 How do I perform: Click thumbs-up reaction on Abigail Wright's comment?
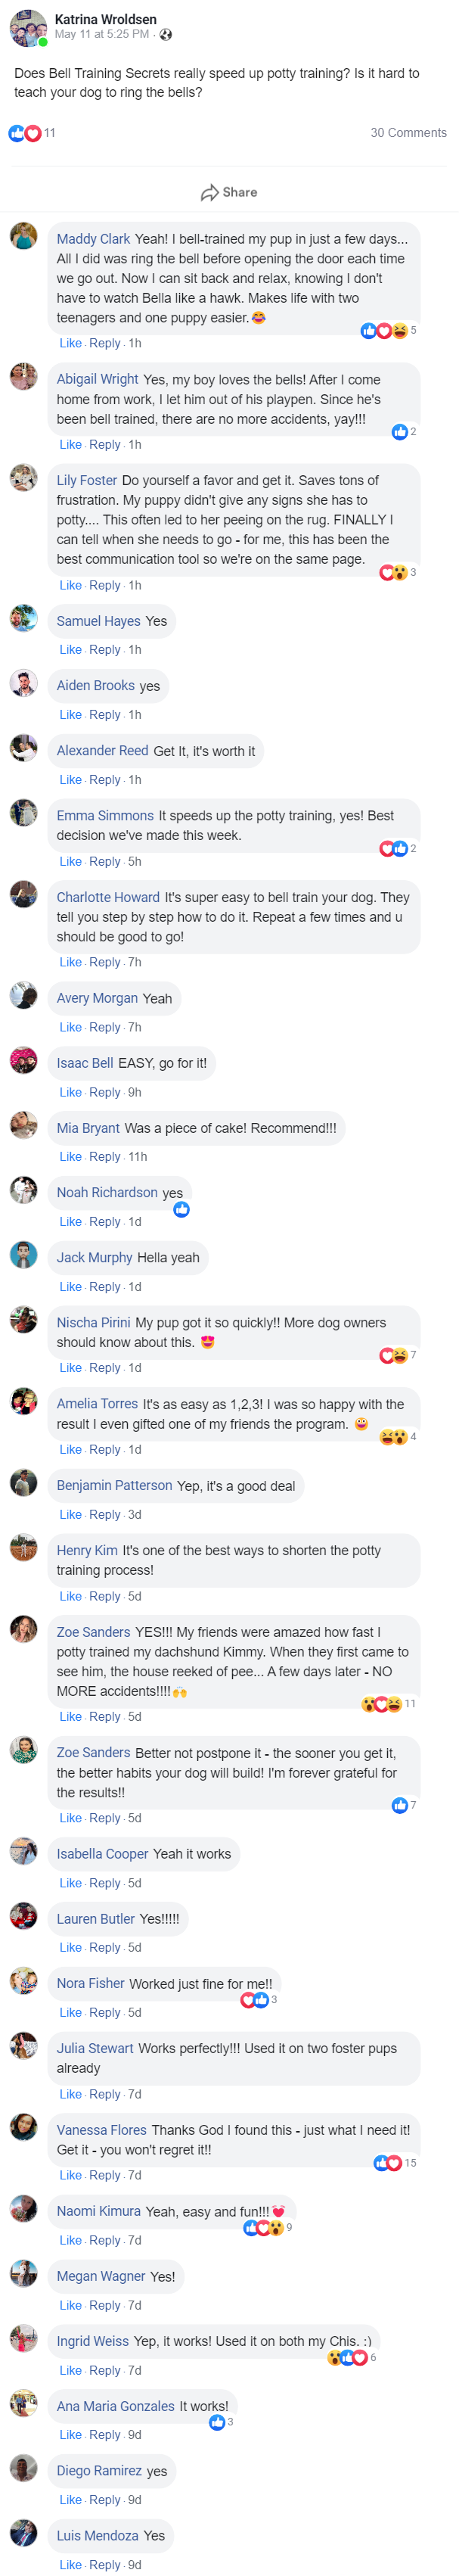click(400, 432)
